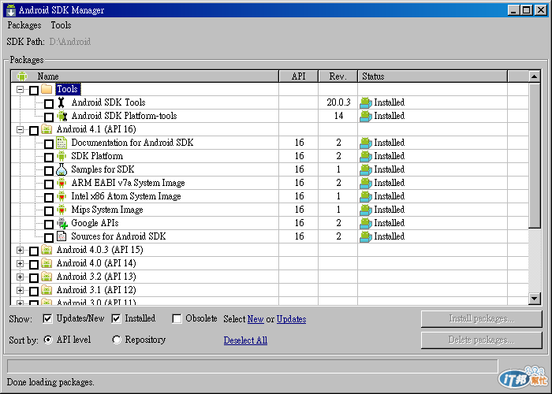The width and height of the screenshot is (552, 394).
Task: Tick the Google APIs checkbox
Action: (49, 225)
